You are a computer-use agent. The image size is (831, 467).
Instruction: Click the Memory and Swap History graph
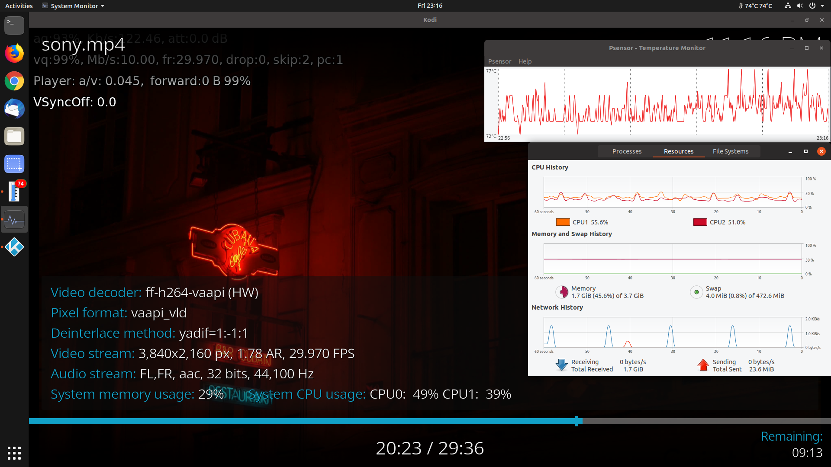click(673, 259)
